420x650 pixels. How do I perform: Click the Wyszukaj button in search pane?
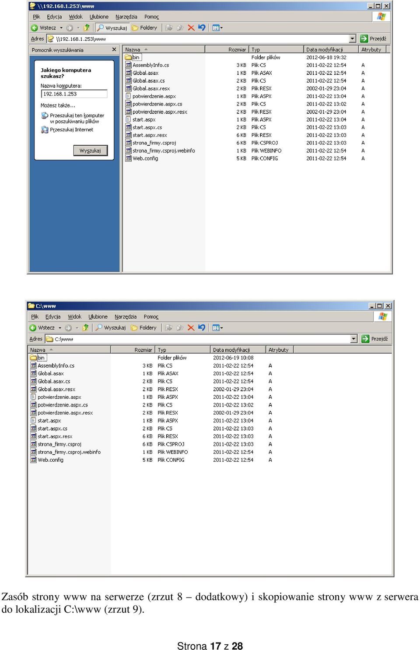pyautogui.click(x=90, y=151)
